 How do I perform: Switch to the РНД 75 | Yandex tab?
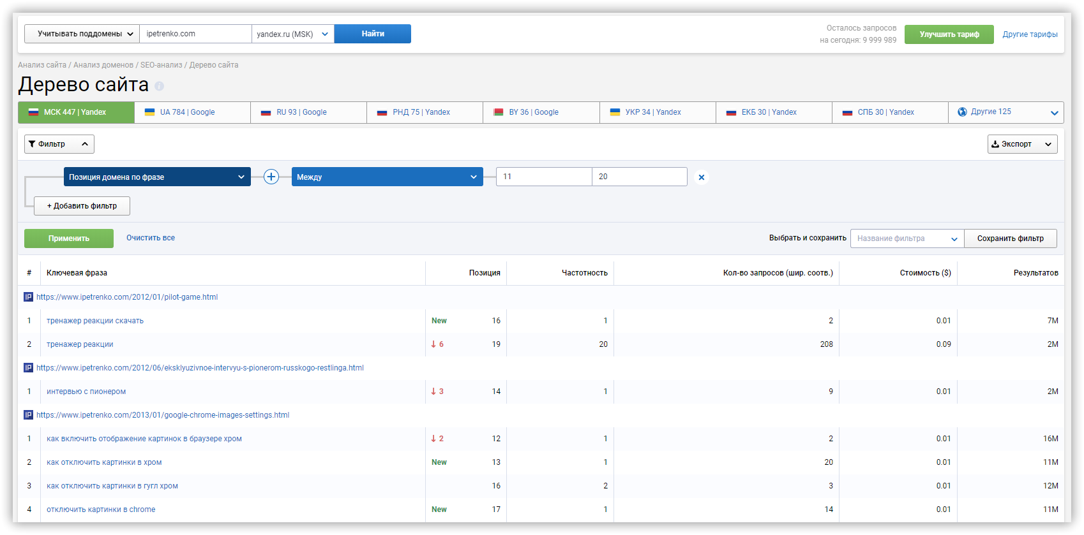tap(425, 112)
